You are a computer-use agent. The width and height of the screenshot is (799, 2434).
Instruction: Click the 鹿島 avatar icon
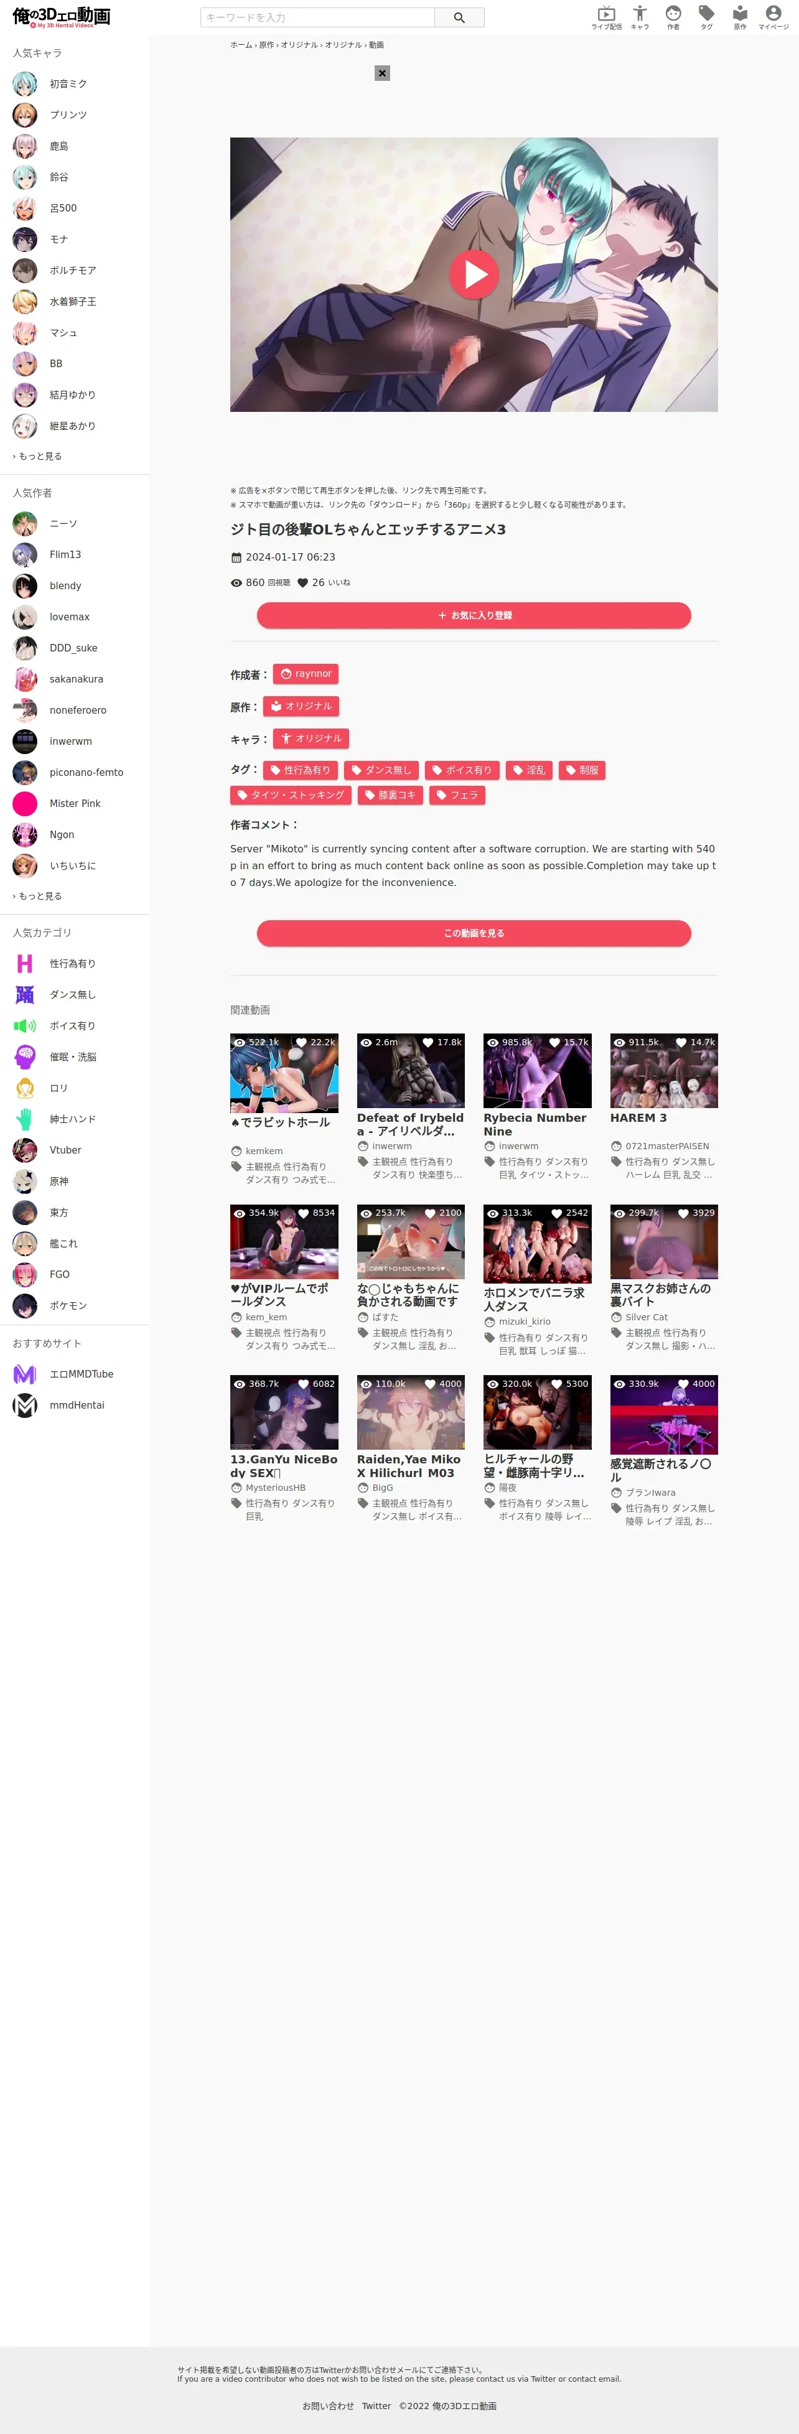[x=25, y=146]
